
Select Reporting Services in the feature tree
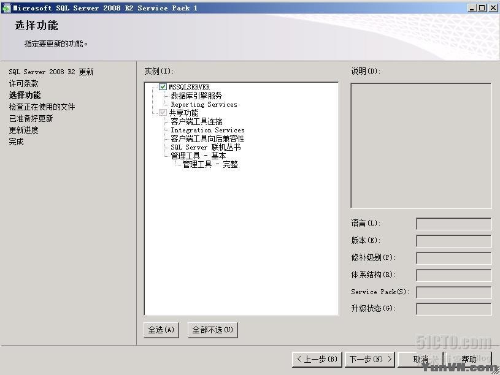pyautogui.click(x=204, y=104)
